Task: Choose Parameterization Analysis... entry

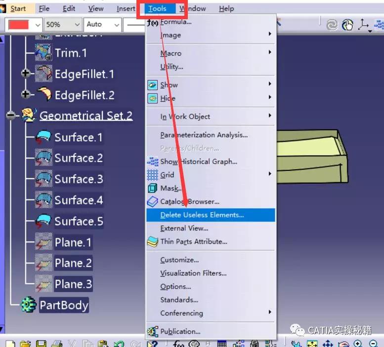Action: [x=211, y=135]
